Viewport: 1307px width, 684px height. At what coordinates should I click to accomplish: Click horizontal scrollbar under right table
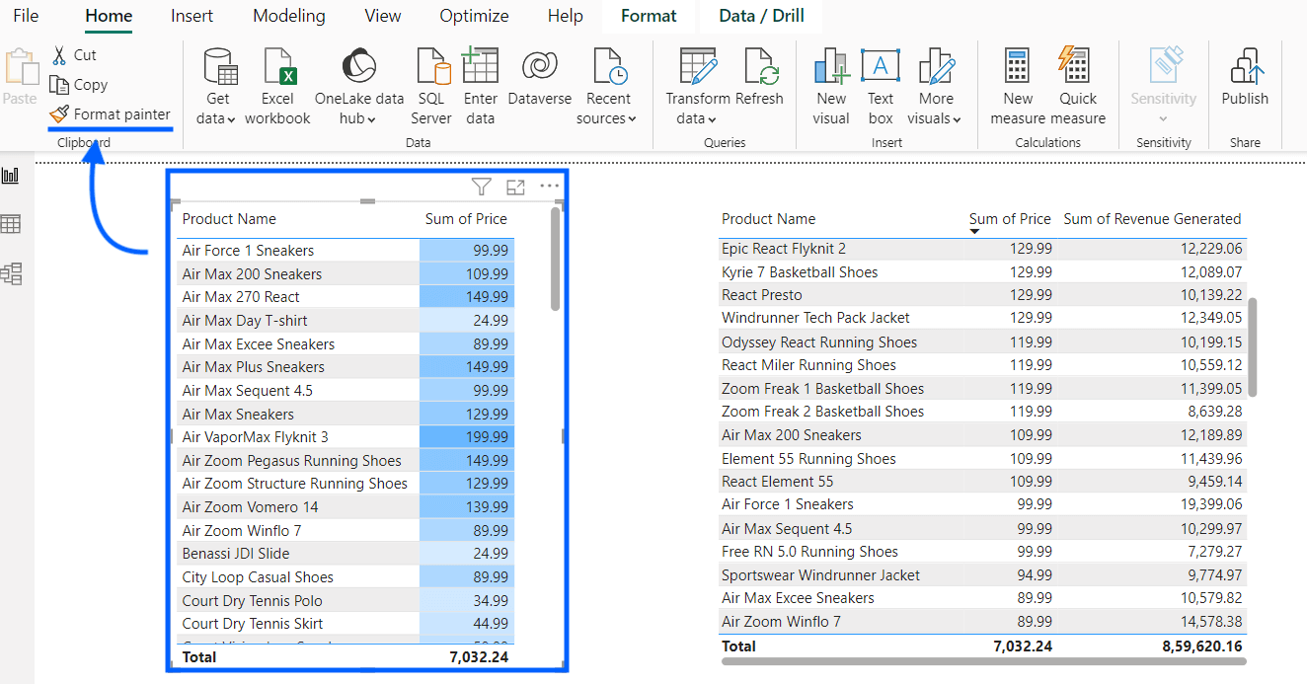982,661
